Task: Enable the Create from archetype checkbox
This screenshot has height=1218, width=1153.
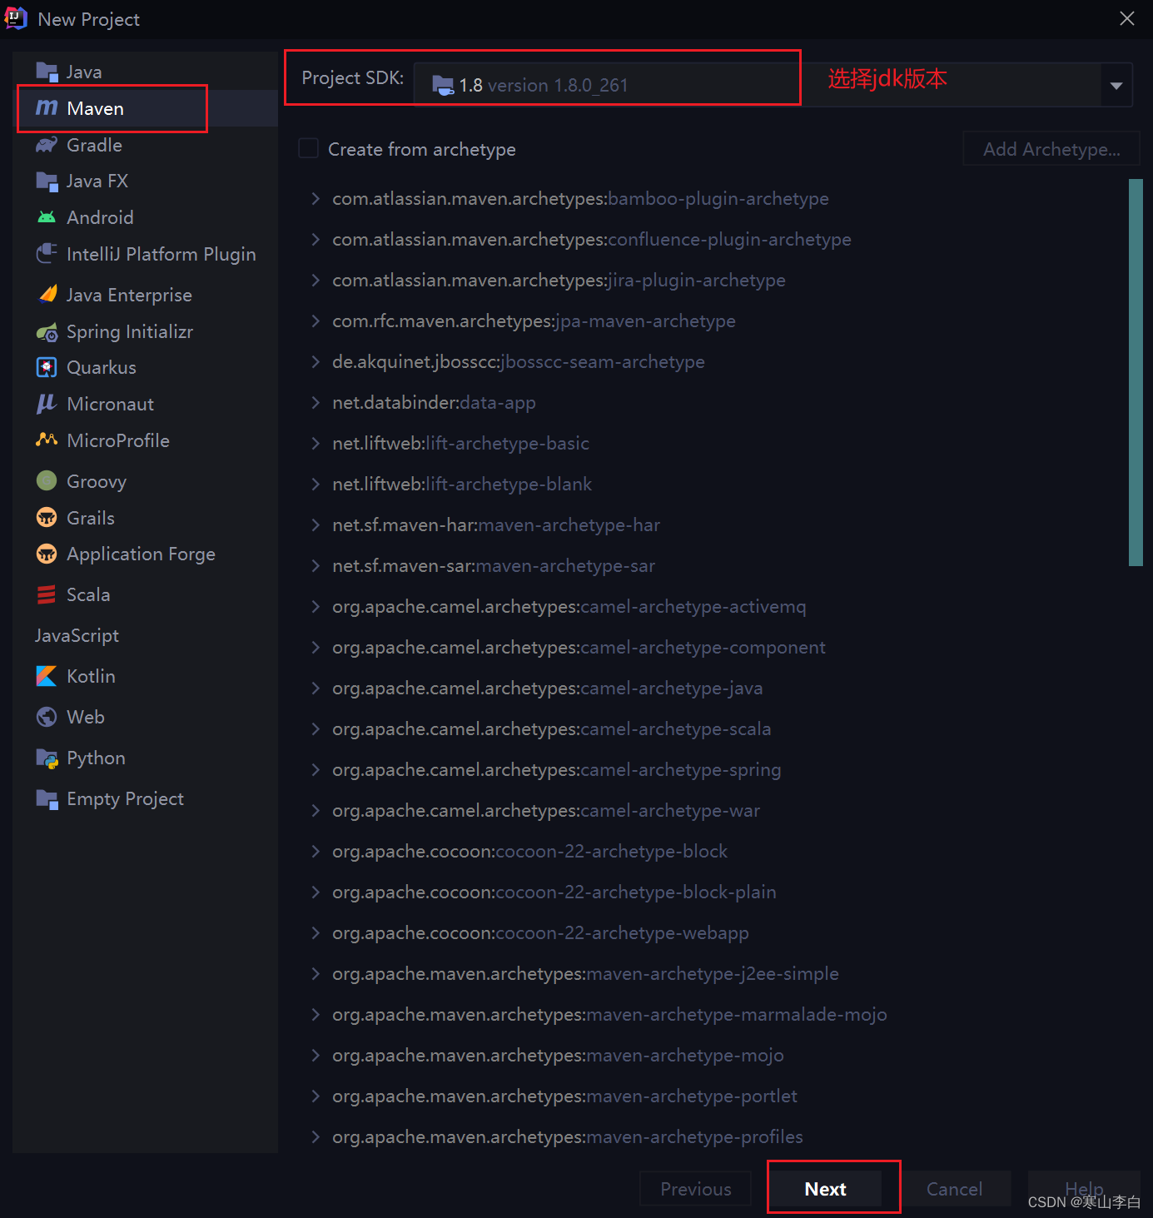Action: coord(309,149)
